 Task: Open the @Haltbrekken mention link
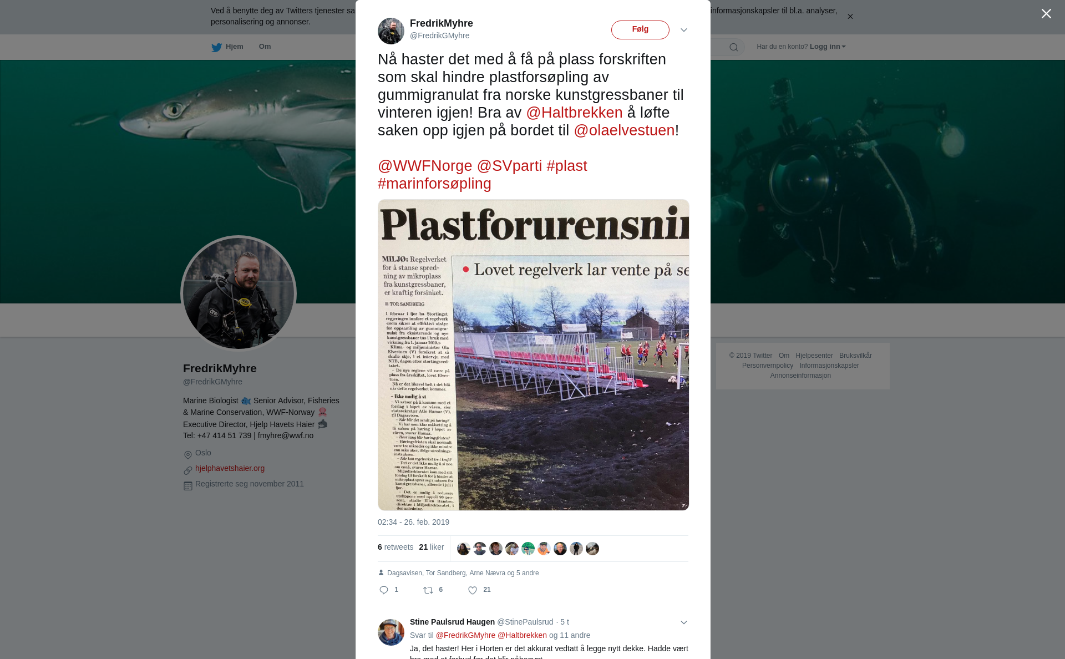(x=574, y=113)
